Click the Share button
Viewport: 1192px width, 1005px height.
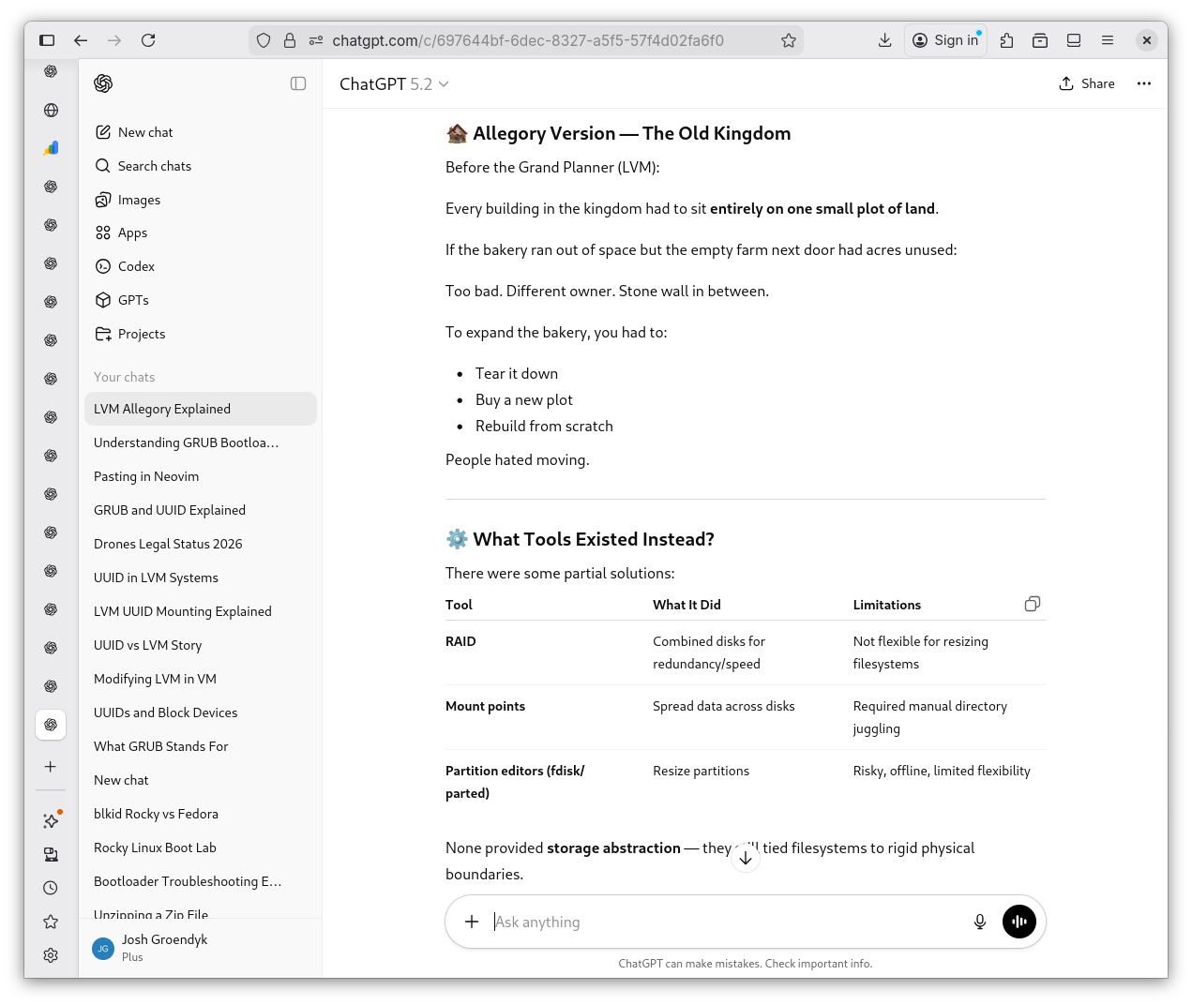1087,83
